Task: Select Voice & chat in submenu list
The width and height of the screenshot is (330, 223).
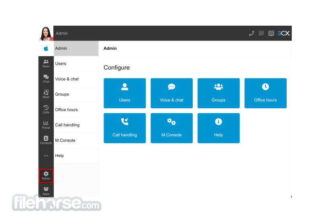Action: [76, 79]
